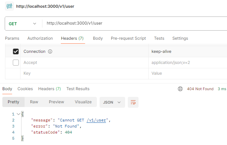Click the request URL input field
Image resolution: width=227 pixels, height=145 pixels.
coord(135,24)
